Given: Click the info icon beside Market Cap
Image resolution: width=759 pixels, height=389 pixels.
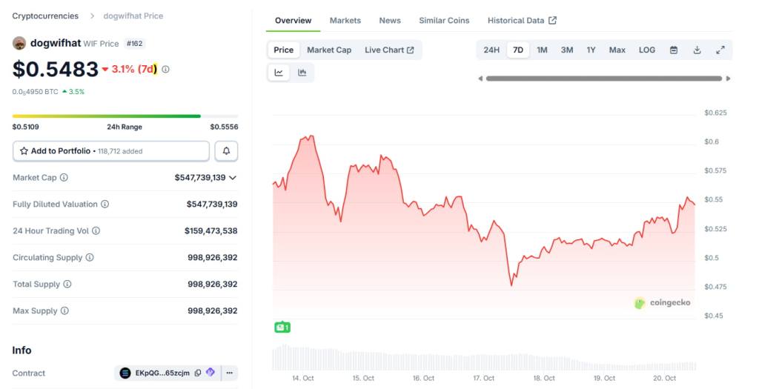Looking at the screenshot, I should click(64, 178).
